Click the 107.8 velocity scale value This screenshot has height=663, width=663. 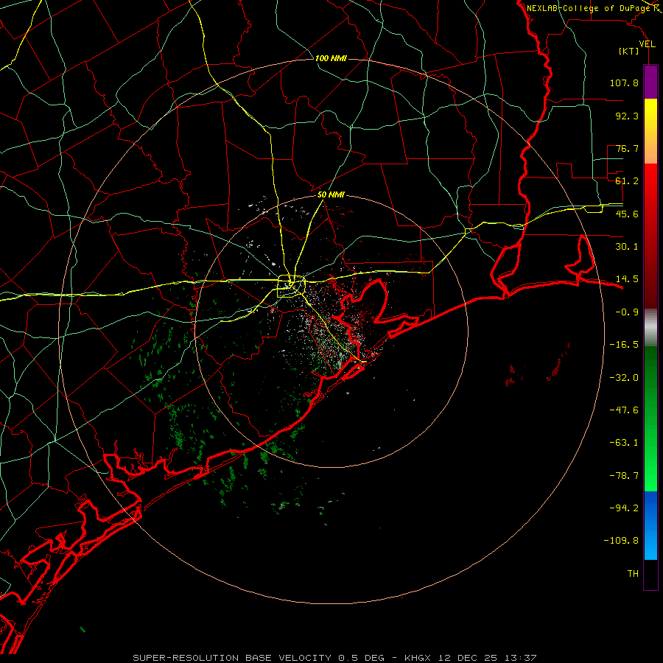[624, 83]
